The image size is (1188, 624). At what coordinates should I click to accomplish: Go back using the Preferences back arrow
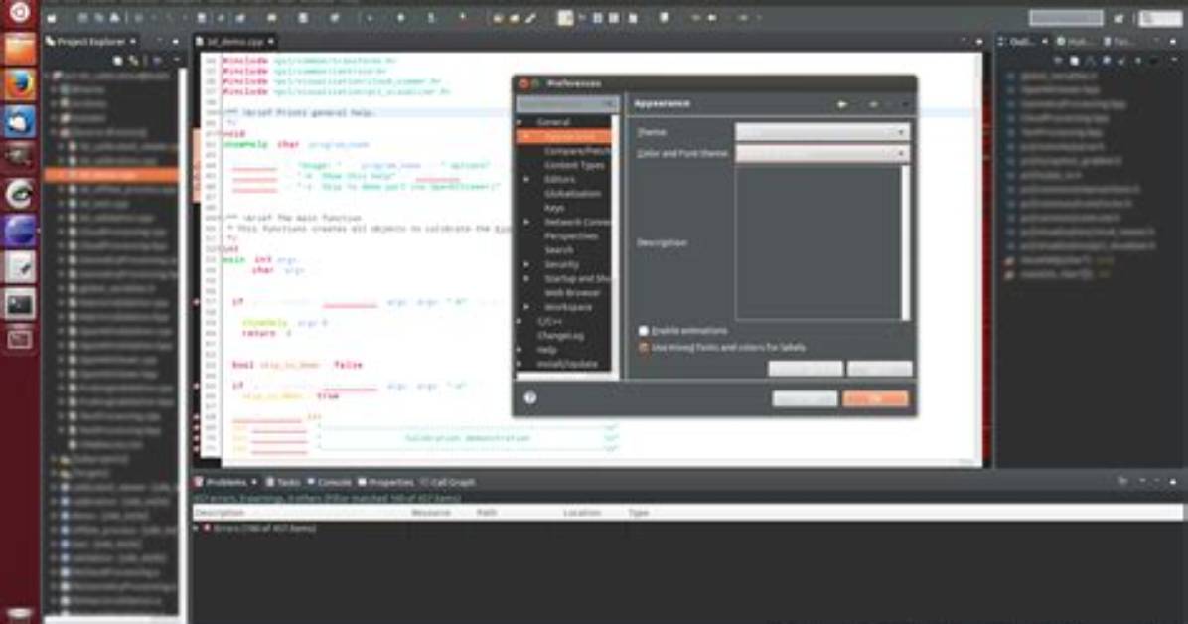(x=841, y=104)
